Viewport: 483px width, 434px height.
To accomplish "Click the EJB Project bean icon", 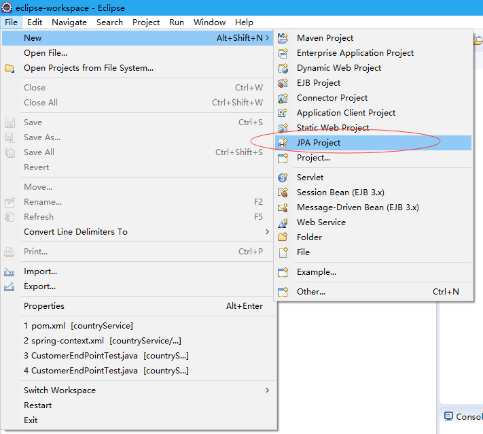I will click(x=283, y=83).
